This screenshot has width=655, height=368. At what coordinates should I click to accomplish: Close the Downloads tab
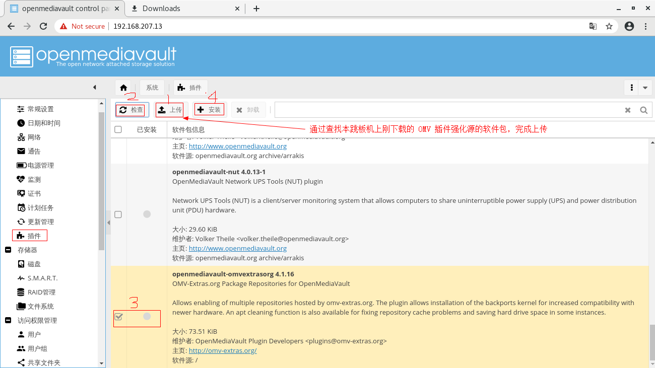point(238,9)
